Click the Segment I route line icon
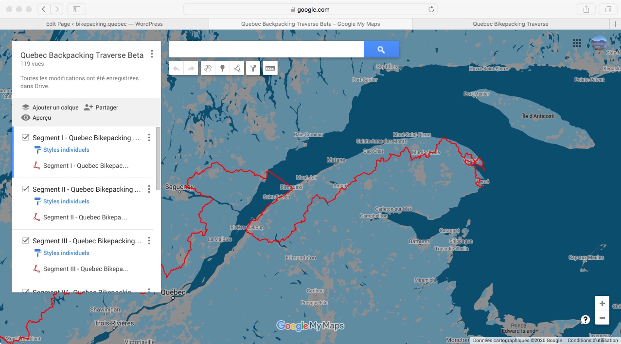Screen dimensions: 621x344 pyautogui.click(x=36, y=165)
